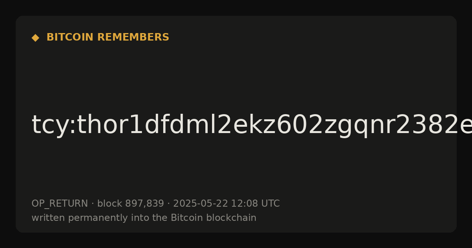Click the date 2025-05-22
Viewport: 472px width, 248px height.
201,204
